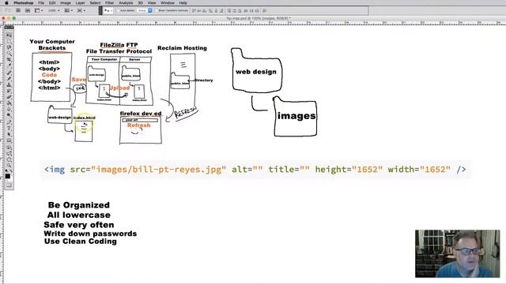
Task: Open the zoom level dropdown in application bar
Action: click(x=54, y=10)
